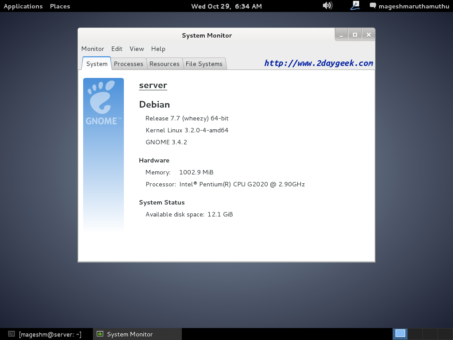Open the Help menu
Image resolution: width=453 pixels, height=340 pixels.
coord(158,49)
